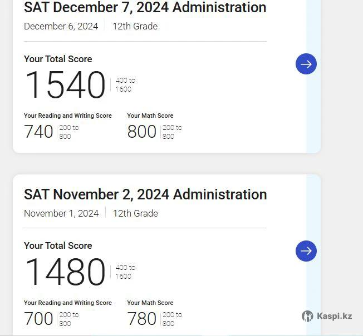Click the 1480 total score

[x=65, y=272]
